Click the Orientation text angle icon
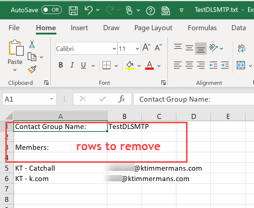 pos(213,48)
